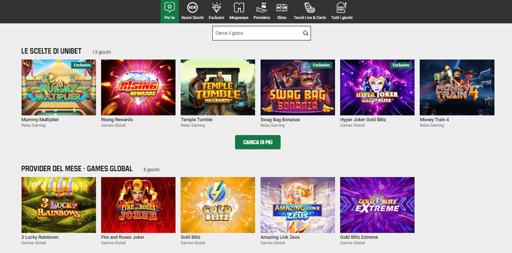This screenshot has height=253, width=512.
Task: Click the Mummy Multiplier title link
Action: tap(40, 120)
